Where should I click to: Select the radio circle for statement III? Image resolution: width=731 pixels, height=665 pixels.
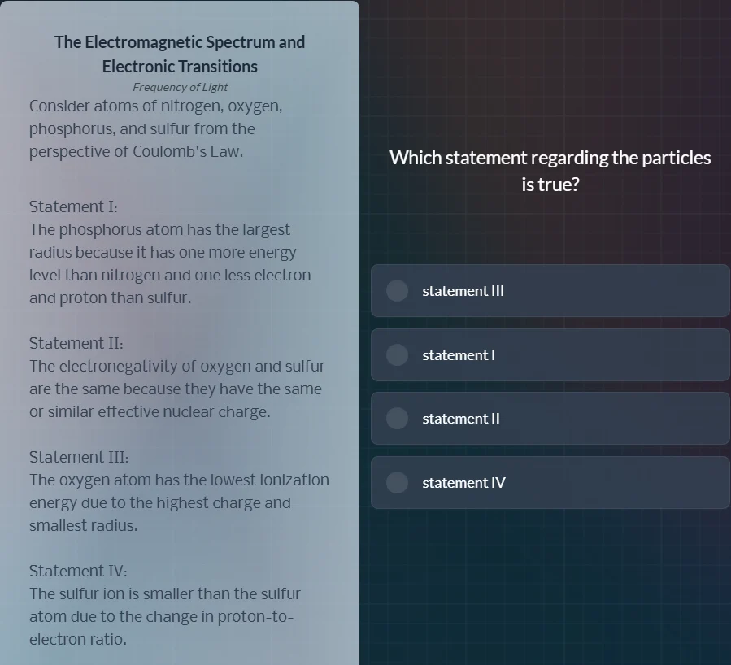(397, 291)
